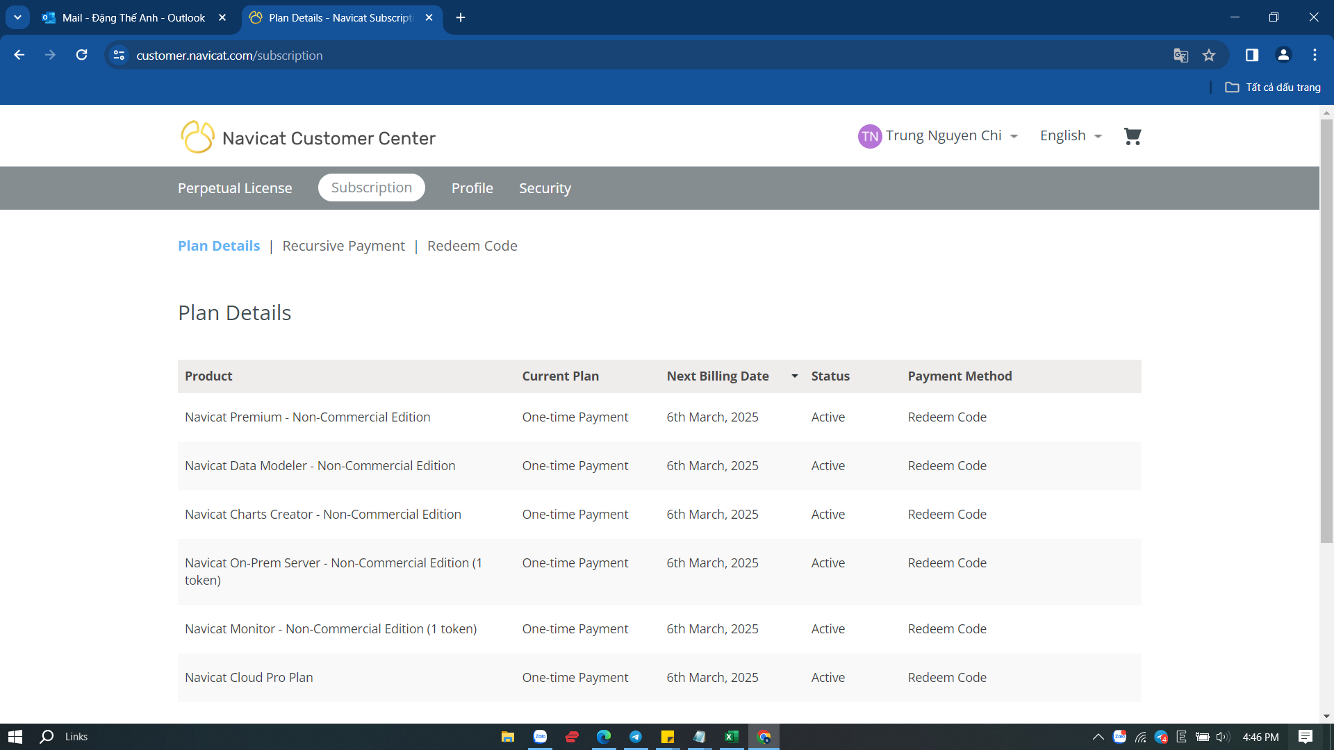The width and height of the screenshot is (1334, 750).
Task: Close the Outlook Mail tab
Action: click(x=222, y=17)
